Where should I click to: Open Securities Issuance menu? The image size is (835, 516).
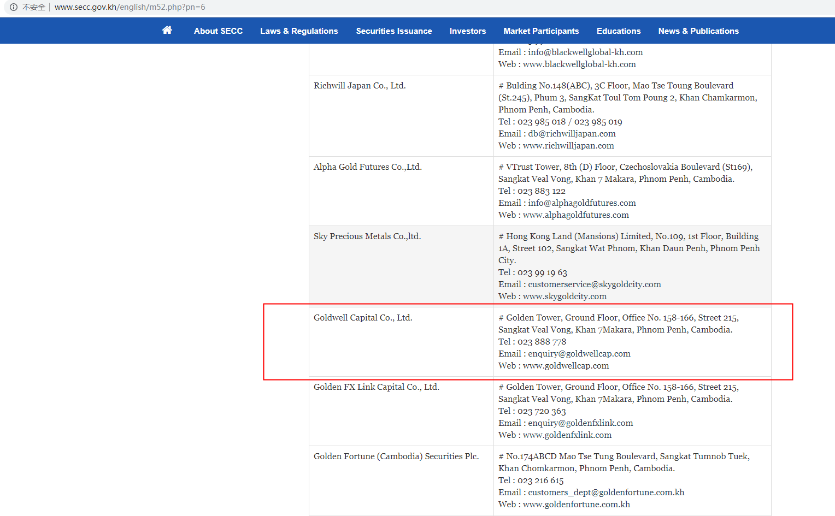coord(394,31)
